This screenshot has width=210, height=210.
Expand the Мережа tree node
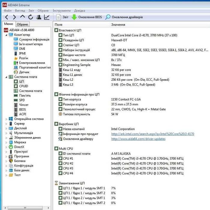tap(6, 142)
